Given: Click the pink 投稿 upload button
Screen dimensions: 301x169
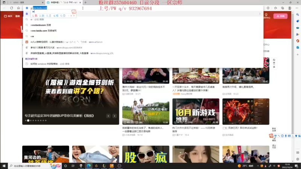Looking at the screenshot, I should point(280,16).
